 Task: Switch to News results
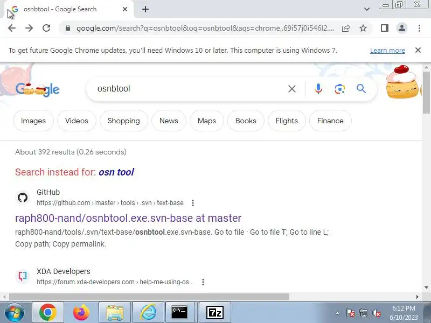point(169,121)
